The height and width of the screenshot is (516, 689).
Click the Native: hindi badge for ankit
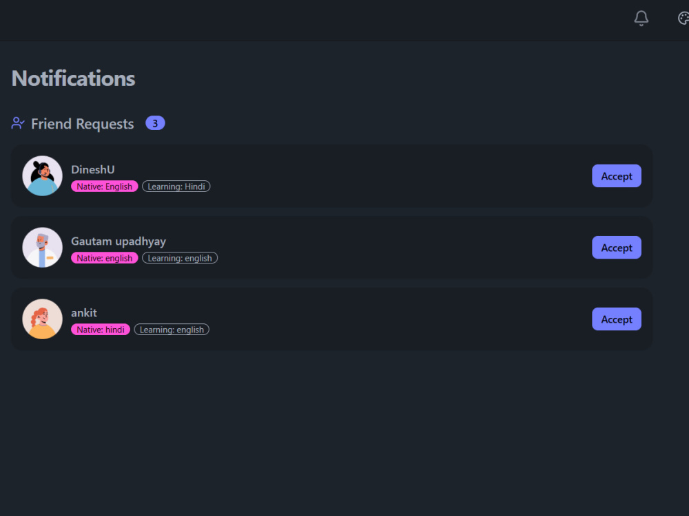(x=101, y=330)
